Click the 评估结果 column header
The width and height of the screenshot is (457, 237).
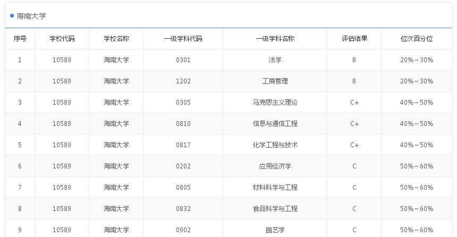coord(354,38)
